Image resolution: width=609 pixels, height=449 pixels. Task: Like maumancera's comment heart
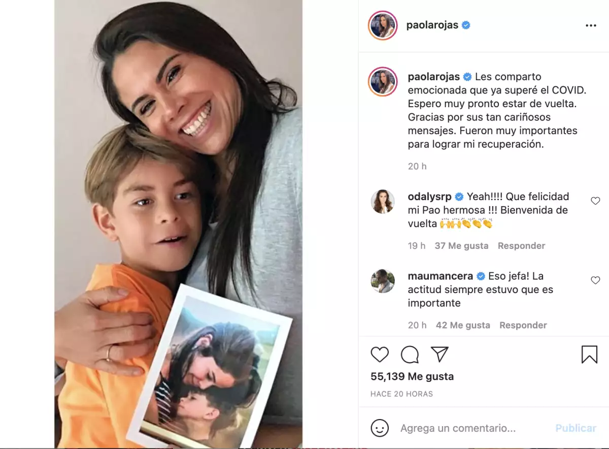pyautogui.click(x=595, y=280)
